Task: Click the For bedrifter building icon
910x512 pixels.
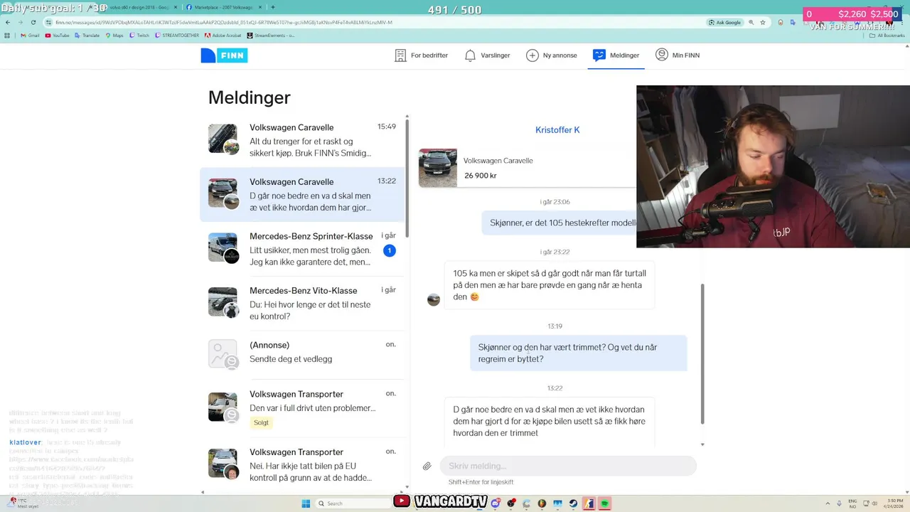Action: click(400, 55)
